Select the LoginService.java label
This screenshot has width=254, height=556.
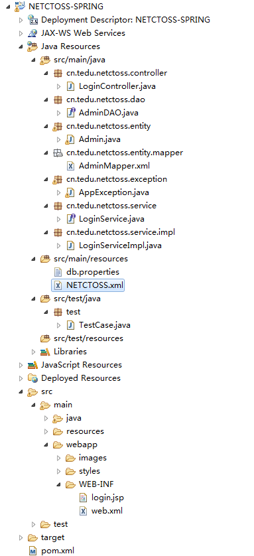coord(111,219)
